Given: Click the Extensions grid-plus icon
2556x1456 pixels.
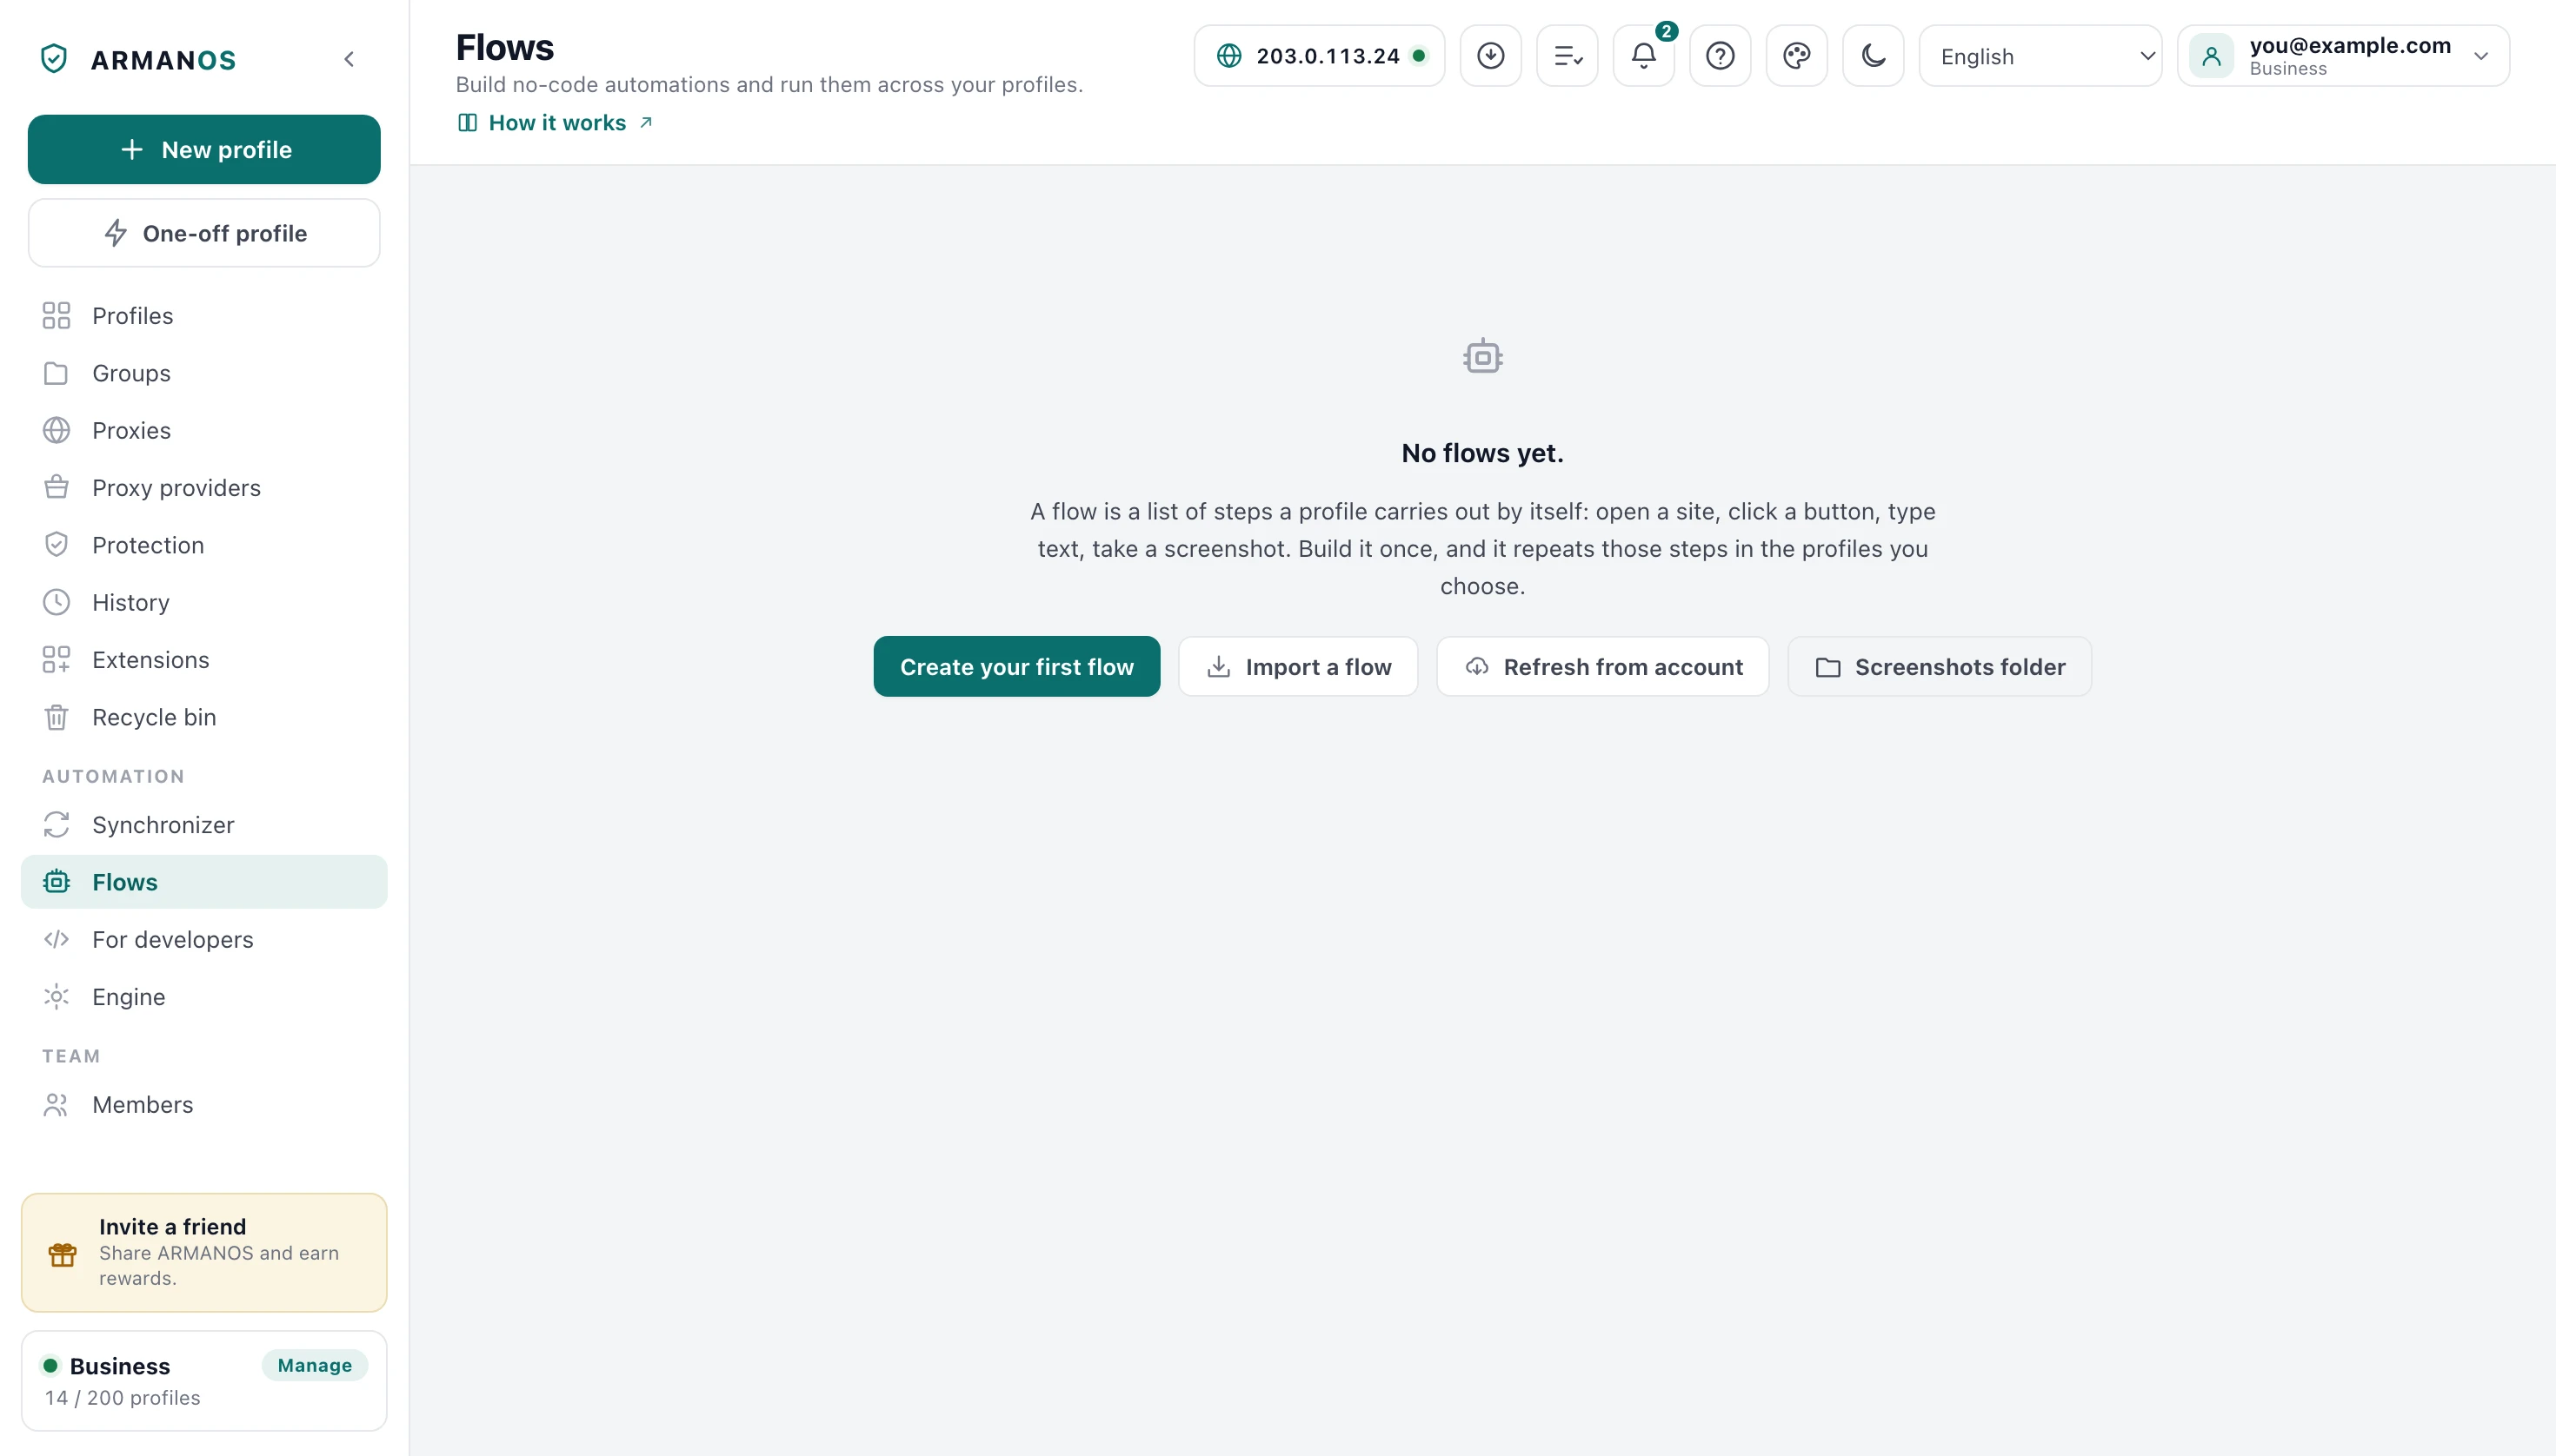Looking at the screenshot, I should [x=56, y=660].
